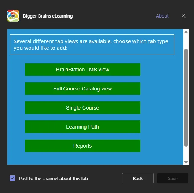Click the scrollbar track below the thumb
This screenshot has height=193, width=194.
(x=186, y=153)
